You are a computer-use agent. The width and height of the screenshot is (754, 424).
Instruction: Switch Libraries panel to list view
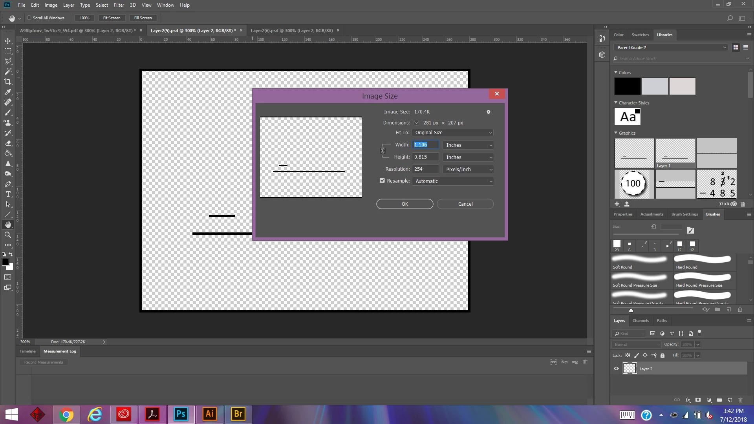[745, 48]
